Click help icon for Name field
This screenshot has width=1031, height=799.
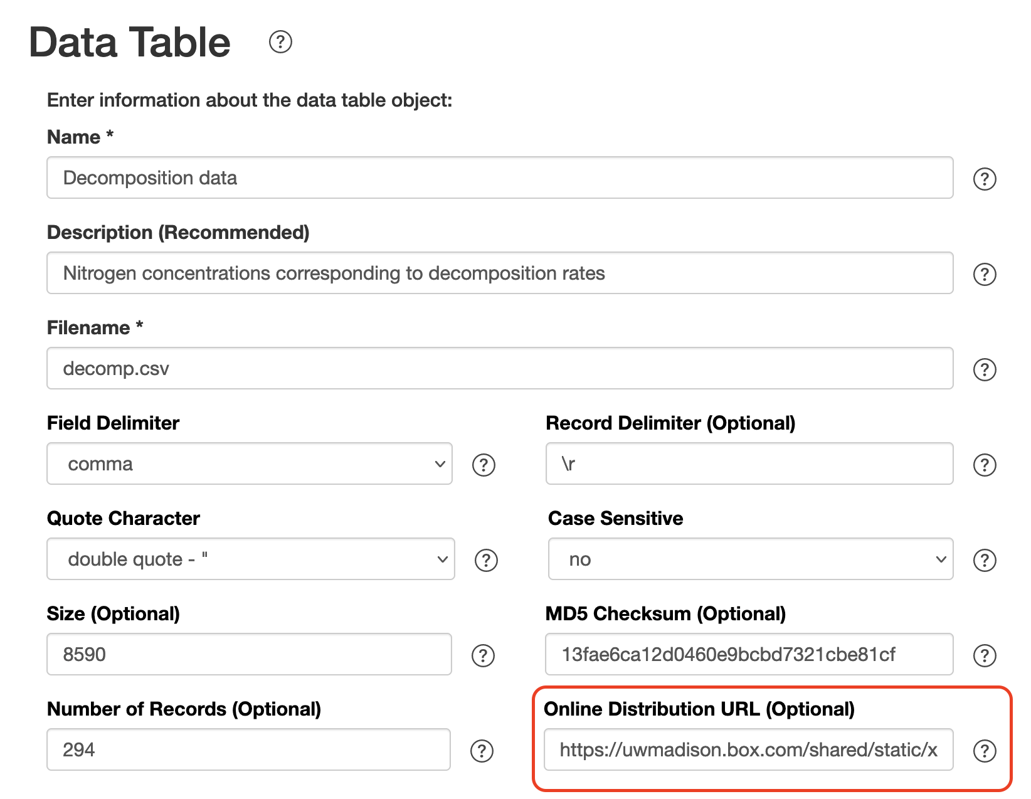[x=985, y=179]
